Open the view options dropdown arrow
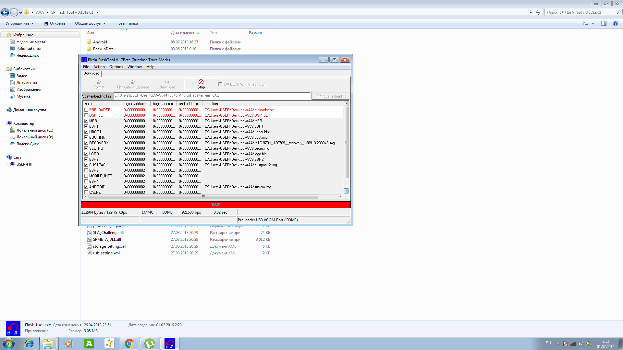The height and width of the screenshot is (350, 623). 593,23
